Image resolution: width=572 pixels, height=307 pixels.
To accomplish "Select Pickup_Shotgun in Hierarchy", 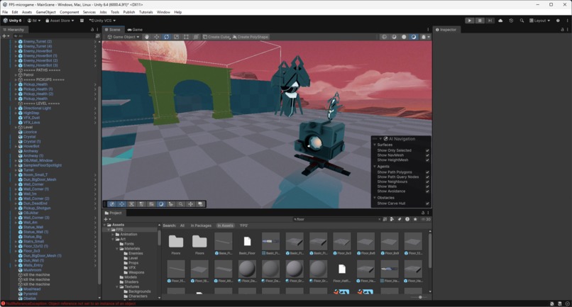I will 37,208.
